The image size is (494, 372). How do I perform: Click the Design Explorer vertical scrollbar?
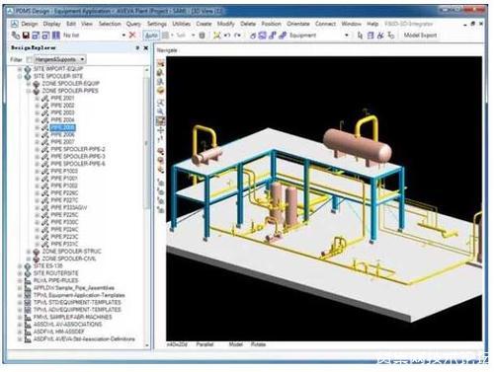[147, 207]
